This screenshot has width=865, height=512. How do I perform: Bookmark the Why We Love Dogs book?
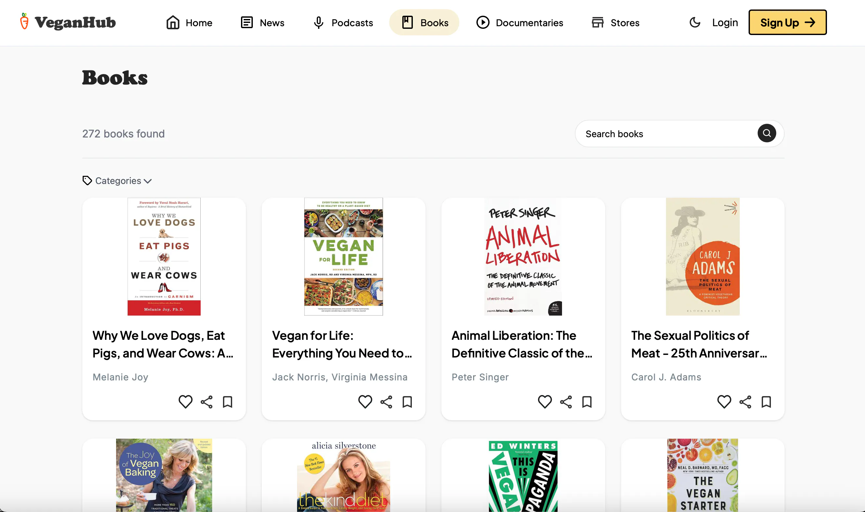[x=228, y=402]
